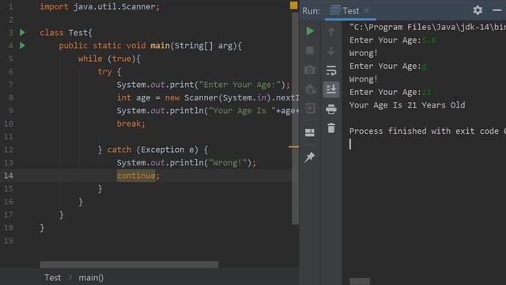Click the Print console output icon
Viewport: 506px width, 285px height.
pos(331,109)
